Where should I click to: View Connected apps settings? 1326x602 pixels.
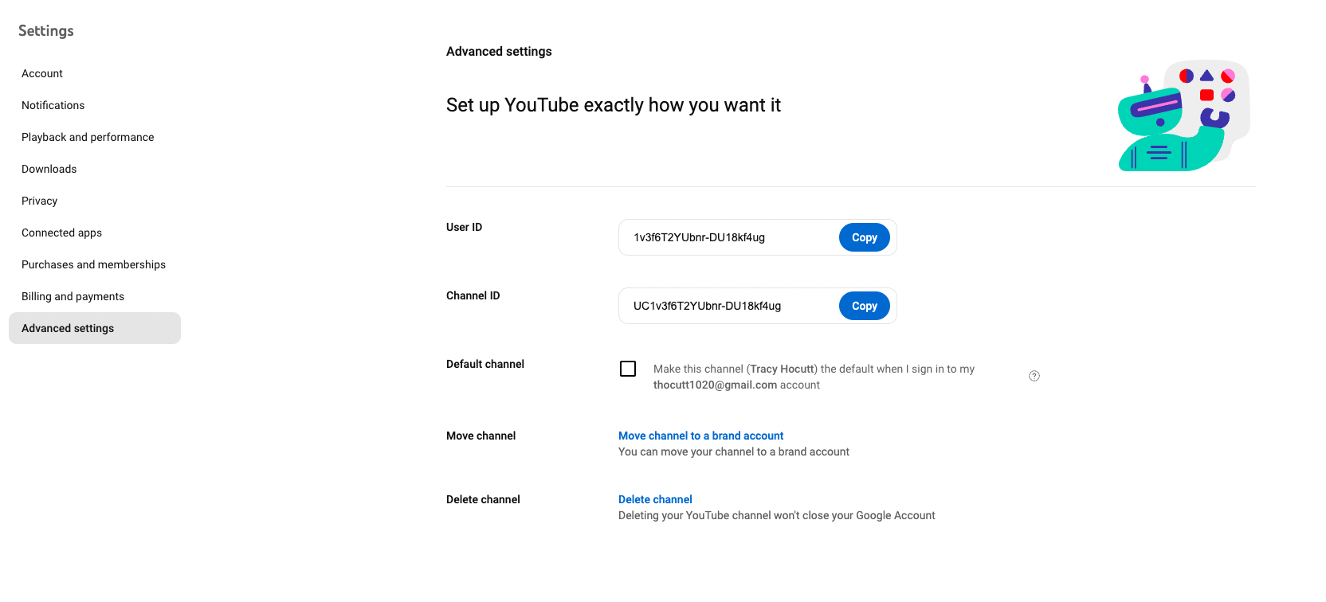pyautogui.click(x=95, y=233)
